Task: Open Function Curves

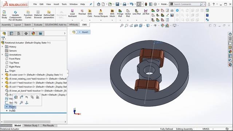Action: [x=28, y=15]
